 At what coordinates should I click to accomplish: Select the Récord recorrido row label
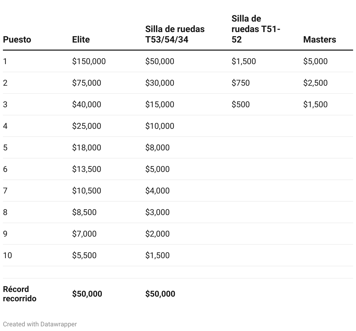[x=20, y=294]
